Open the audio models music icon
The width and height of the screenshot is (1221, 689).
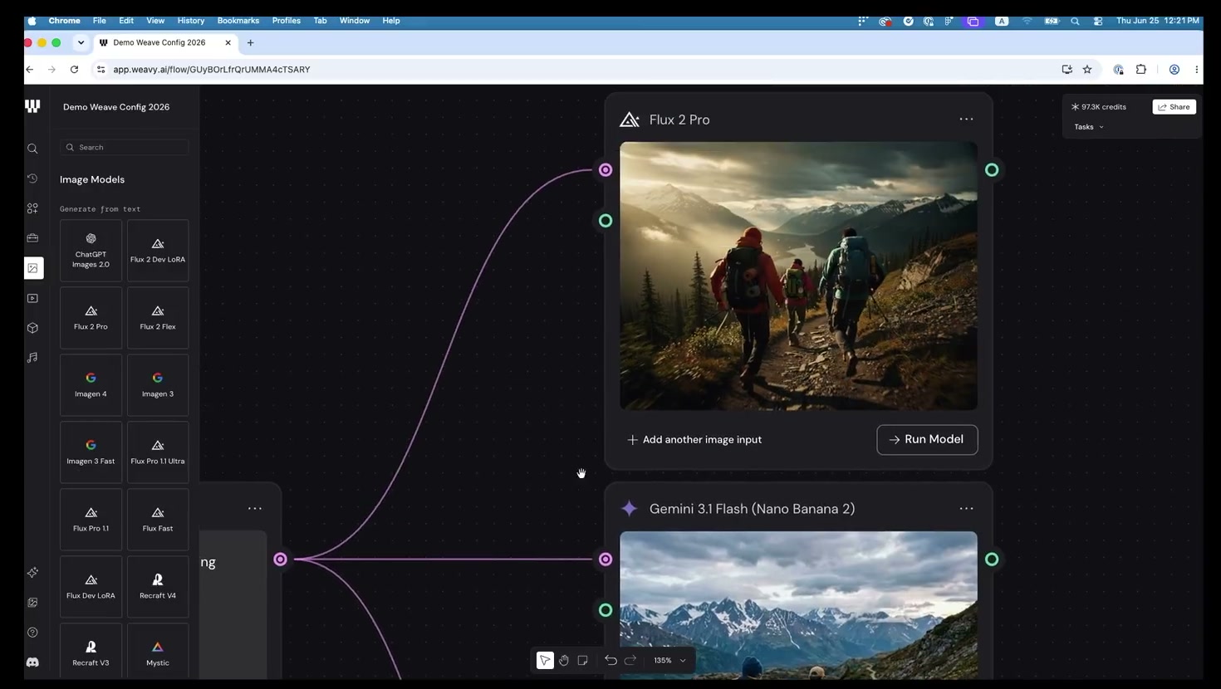[x=32, y=358]
